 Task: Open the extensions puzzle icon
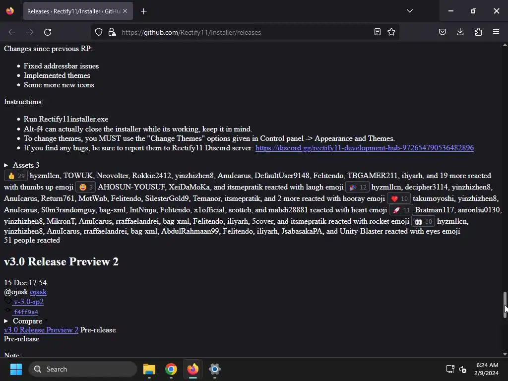click(x=478, y=32)
